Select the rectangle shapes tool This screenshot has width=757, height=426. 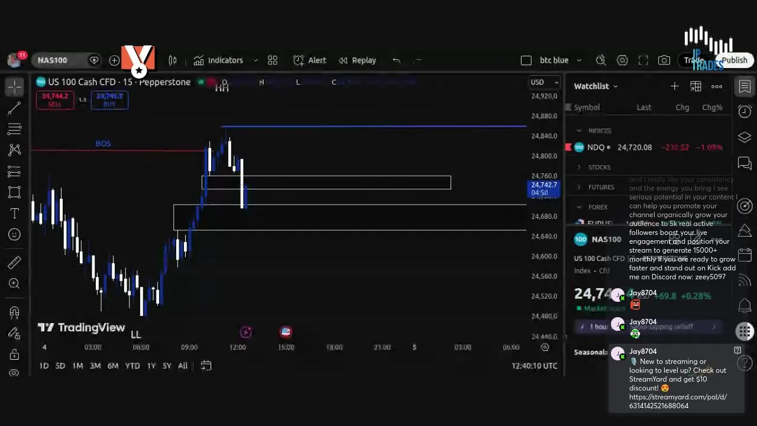coord(15,192)
